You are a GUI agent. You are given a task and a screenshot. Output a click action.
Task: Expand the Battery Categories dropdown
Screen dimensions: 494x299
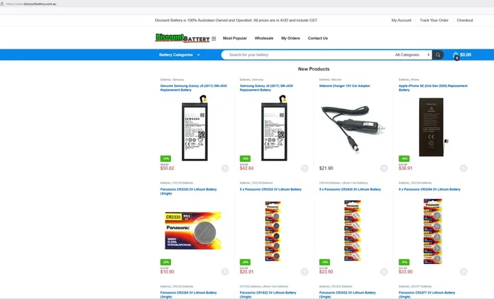179,55
